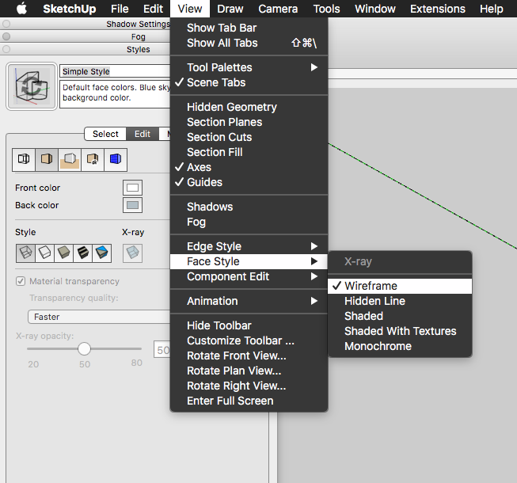
Task: Open the Camera menu
Action: coord(278,9)
